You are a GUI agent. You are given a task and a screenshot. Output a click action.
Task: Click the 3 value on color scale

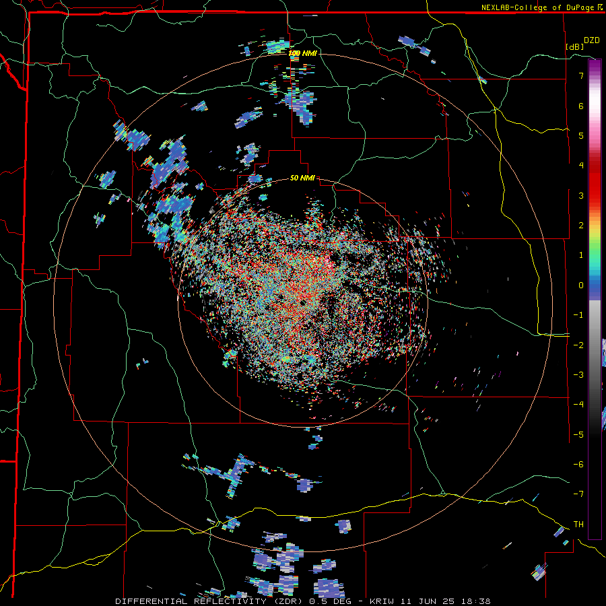click(x=581, y=195)
